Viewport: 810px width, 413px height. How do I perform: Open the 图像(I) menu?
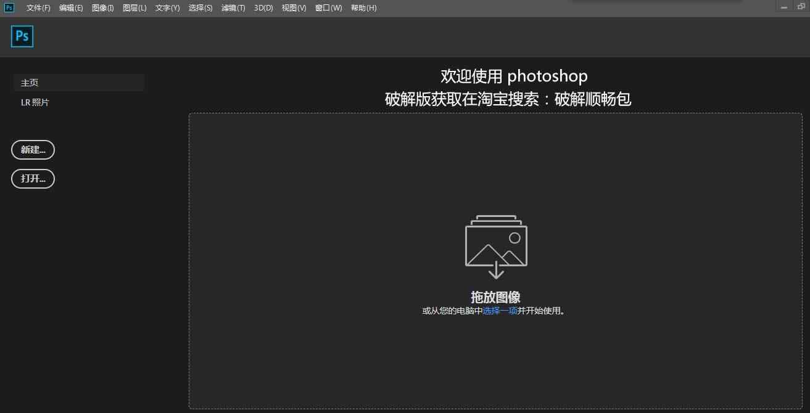coord(103,8)
